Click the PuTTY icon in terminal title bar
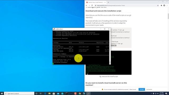Image resolution: width=169 pixels, height=95 pixels. coord(54,29)
